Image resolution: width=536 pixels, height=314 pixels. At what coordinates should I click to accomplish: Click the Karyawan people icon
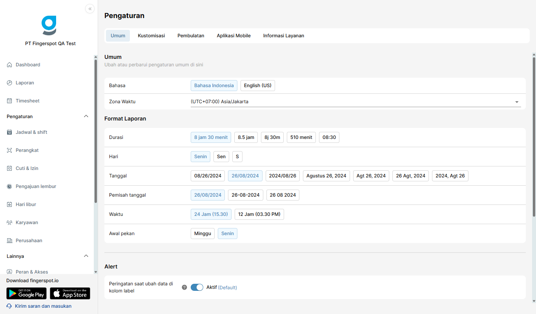(x=9, y=223)
